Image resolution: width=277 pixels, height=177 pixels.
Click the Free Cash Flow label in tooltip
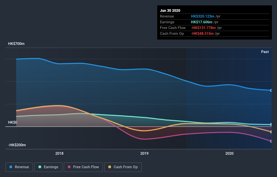tap(173, 28)
